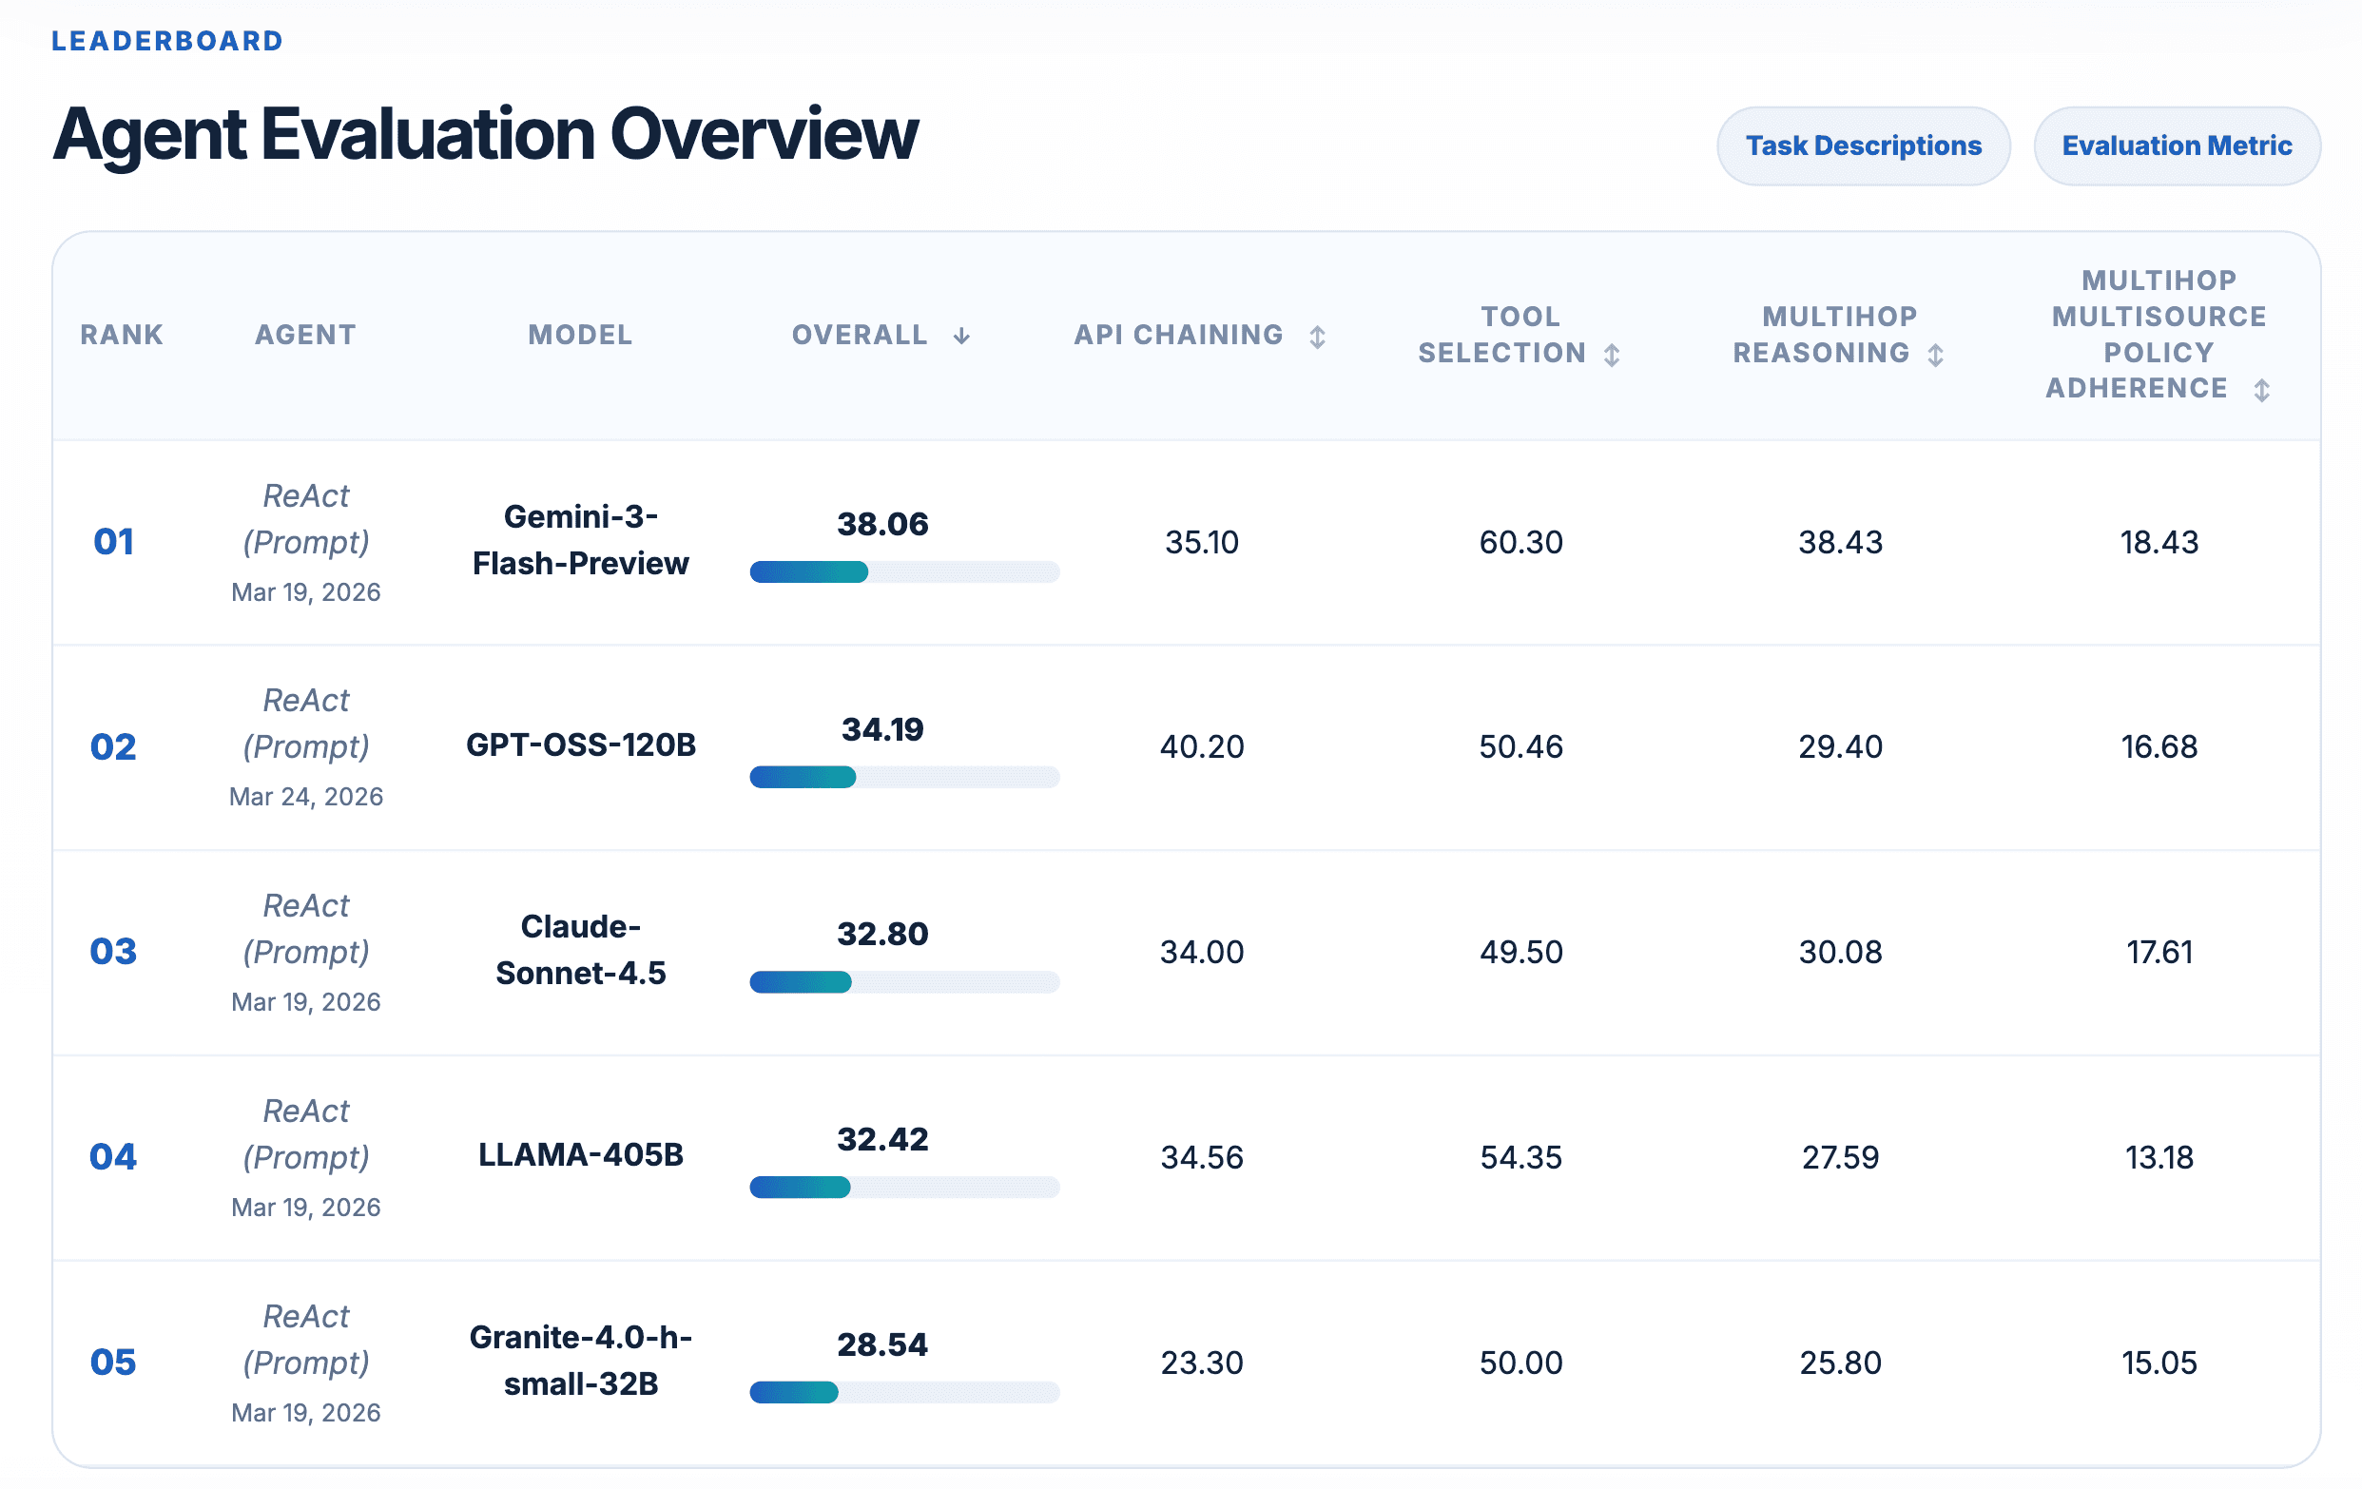2362x1489 pixels.
Task: Click the API Chaining value 40.20
Action: coord(1202,747)
